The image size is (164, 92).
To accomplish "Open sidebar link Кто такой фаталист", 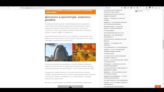I will tap(116, 47).
